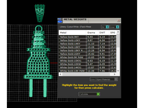The width and height of the screenshot is (144, 108).
Task: Click the 7.96 DWT cell
Action: [103, 71]
